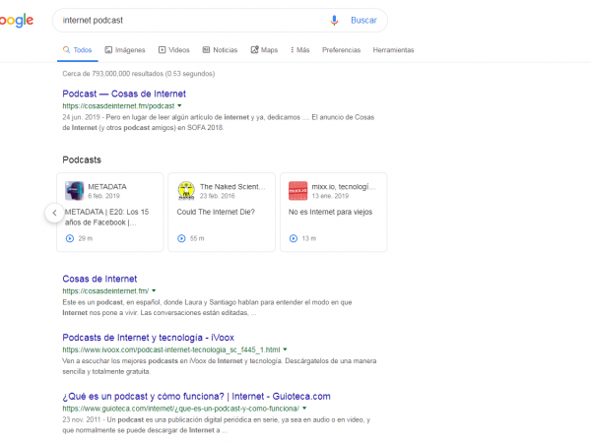The width and height of the screenshot is (591, 443).
Task: Open Preferencias settings
Action: (x=341, y=50)
